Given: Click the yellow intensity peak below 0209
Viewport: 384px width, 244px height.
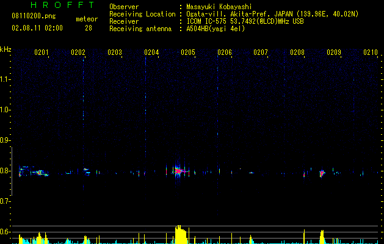Looking at the screenshot, I should [x=322, y=237].
